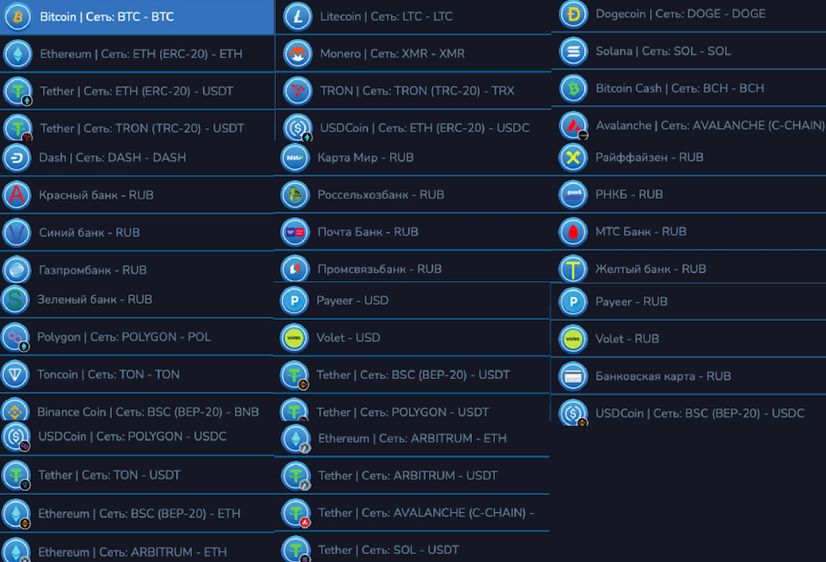The width and height of the screenshot is (826, 562).
Task: Pick Polygon | Сеть: POLYGON - POL
Action: [137, 337]
